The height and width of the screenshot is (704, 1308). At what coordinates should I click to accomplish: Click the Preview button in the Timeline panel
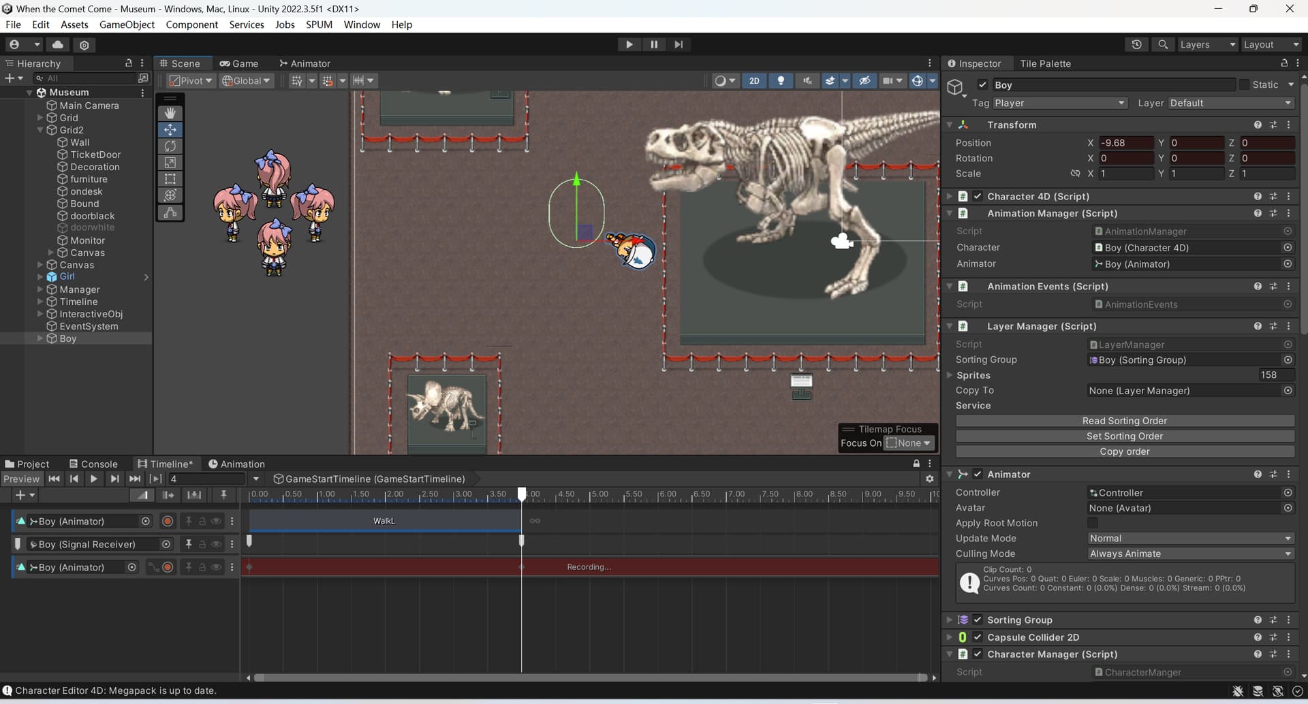pyautogui.click(x=22, y=478)
